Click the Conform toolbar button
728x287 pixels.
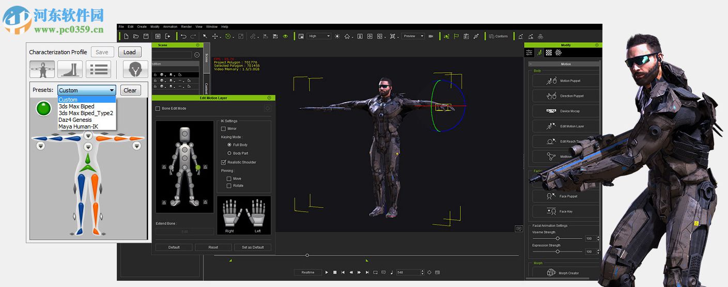[498, 37]
